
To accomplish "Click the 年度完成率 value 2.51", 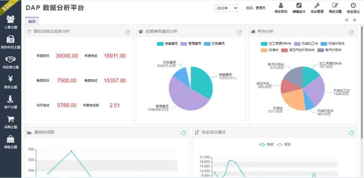I will (x=115, y=105).
